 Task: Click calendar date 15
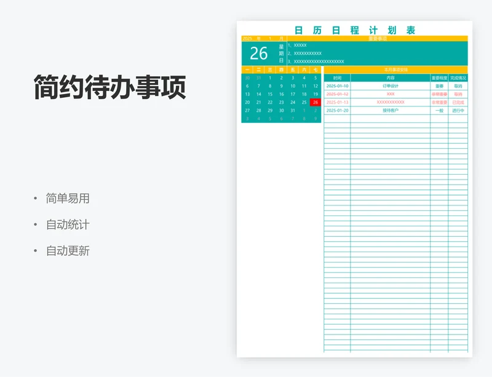tap(270, 94)
